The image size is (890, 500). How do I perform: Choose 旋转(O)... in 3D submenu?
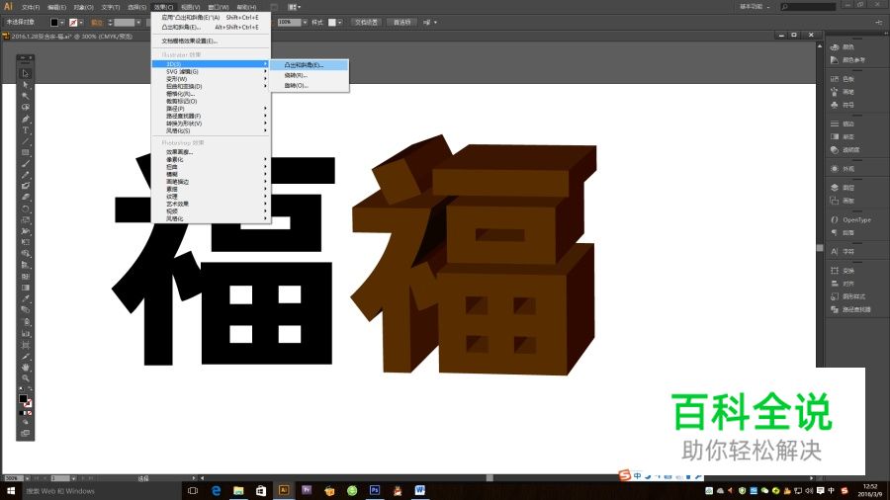click(x=309, y=86)
